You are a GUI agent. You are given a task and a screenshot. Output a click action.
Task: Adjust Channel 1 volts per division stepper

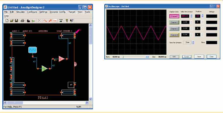pyautogui.click(x=191, y=16)
